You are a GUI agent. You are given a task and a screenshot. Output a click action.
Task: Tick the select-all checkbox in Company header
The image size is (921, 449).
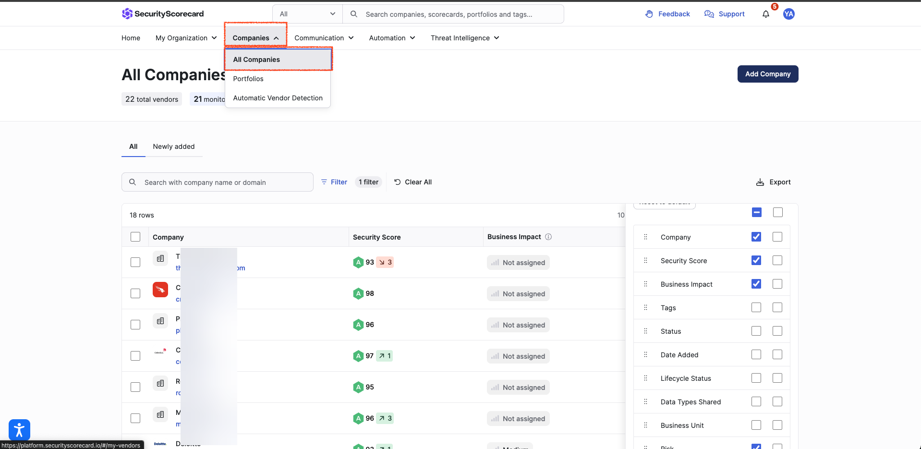pyautogui.click(x=135, y=237)
